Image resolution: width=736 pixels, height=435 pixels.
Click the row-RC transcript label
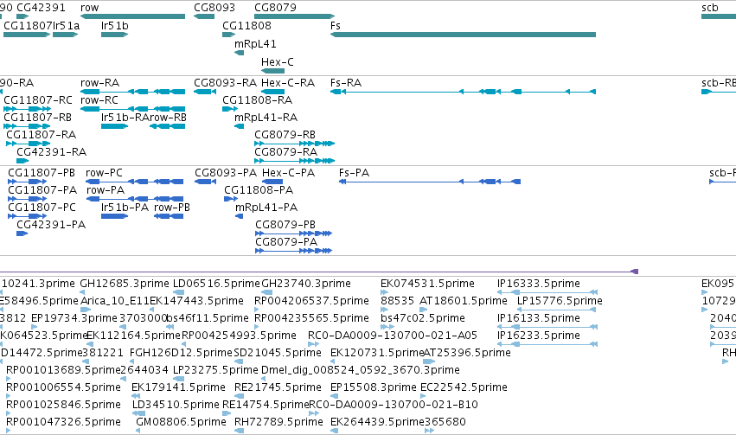(x=99, y=100)
